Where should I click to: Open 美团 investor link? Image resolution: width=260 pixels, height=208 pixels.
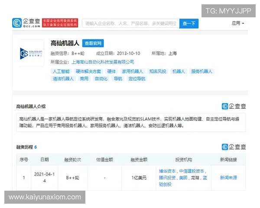coord(183,178)
